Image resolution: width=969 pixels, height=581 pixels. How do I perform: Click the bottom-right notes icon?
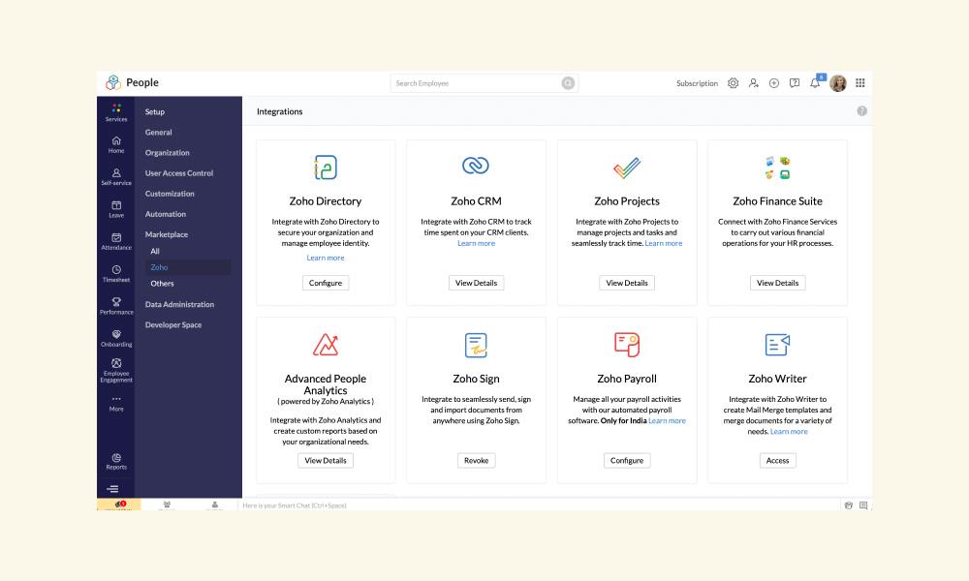pyautogui.click(x=863, y=505)
